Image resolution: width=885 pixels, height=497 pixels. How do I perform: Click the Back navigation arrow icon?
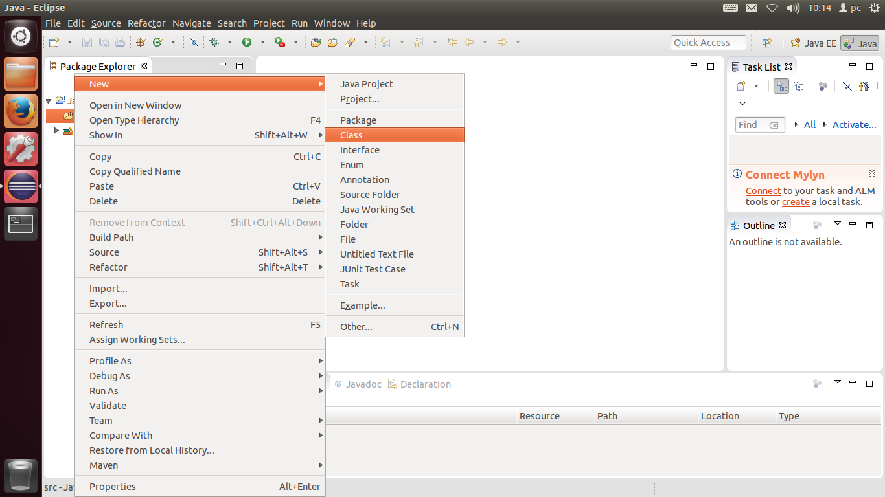469,43
